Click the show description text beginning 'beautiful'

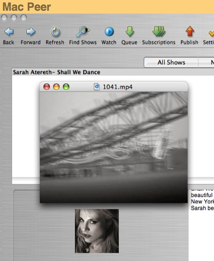click(201, 195)
